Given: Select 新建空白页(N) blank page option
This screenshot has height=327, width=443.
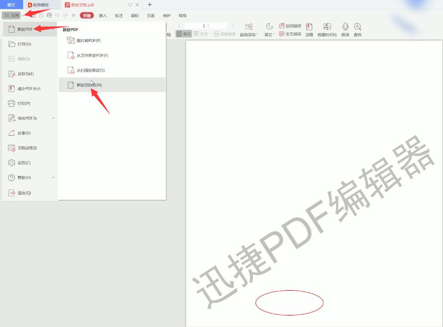Looking at the screenshot, I should 112,85.
